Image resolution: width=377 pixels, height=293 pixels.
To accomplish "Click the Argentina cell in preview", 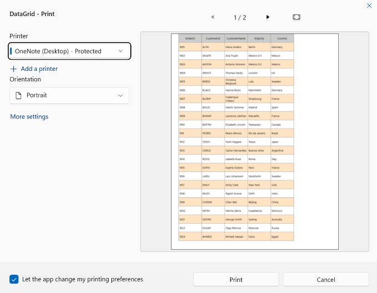I will click(x=282, y=151).
